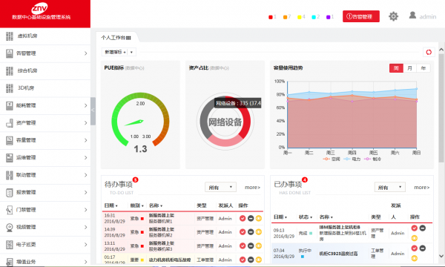Select the 个人工作台 tab
This screenshot has width=445, height=267.
click(116, 38)
